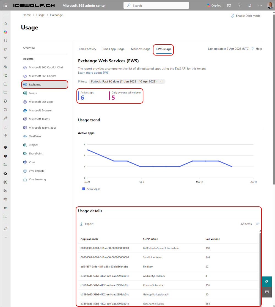Open Teams & groups icon in left rail

pos(5,58)
